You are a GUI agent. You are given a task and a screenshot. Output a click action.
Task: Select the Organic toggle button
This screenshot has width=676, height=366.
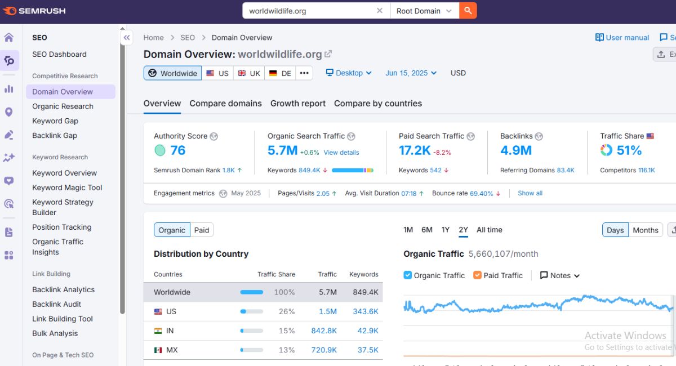tap(172, 230)
